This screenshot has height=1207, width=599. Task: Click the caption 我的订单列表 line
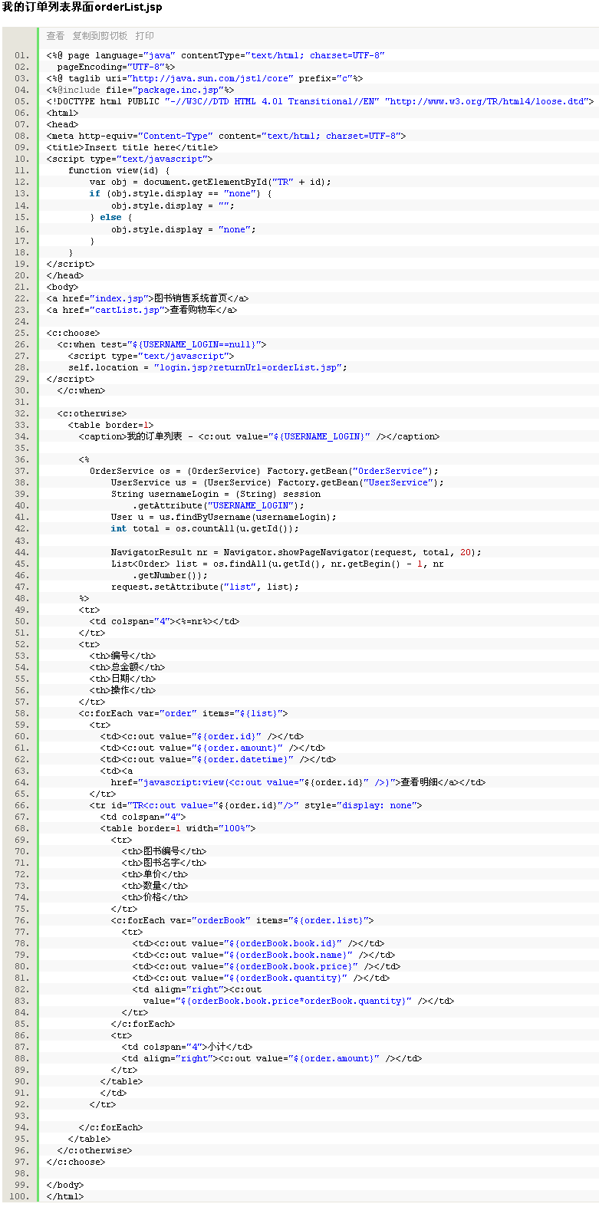tap(259, 436)
